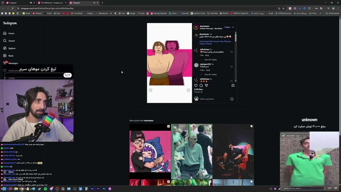Viewport: 341px width, 192px height.
Task: Follow abwnbeatz
Action: tap(227, 27)
